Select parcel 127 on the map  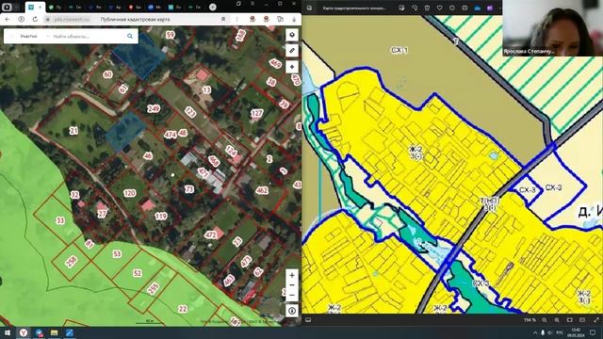(x=257, y=113)
